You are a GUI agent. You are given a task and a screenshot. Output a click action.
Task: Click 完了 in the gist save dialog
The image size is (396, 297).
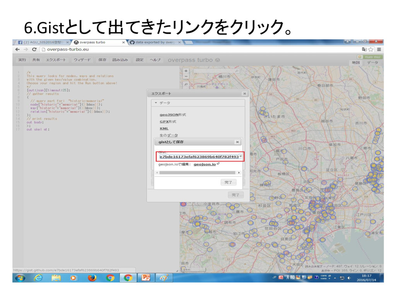point(228,182)
